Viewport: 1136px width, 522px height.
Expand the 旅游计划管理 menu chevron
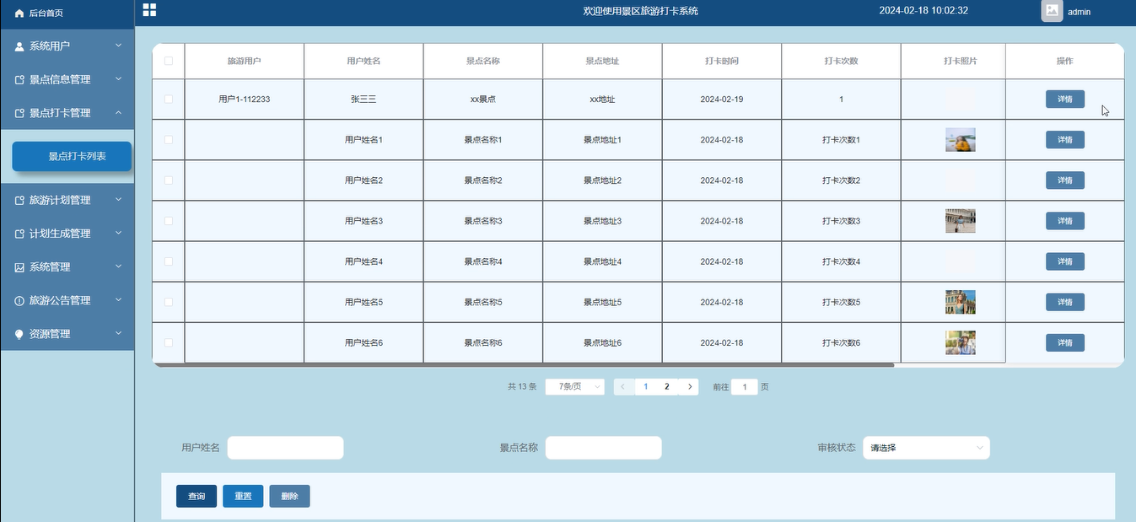coord(118,200)
